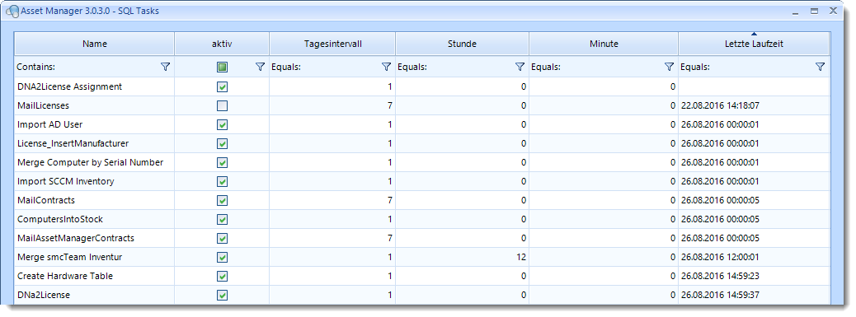Toggle aktiv checkbox for License_InsertManufacturer
This screenshot has width=856, height=317.
tap(222, 144)
